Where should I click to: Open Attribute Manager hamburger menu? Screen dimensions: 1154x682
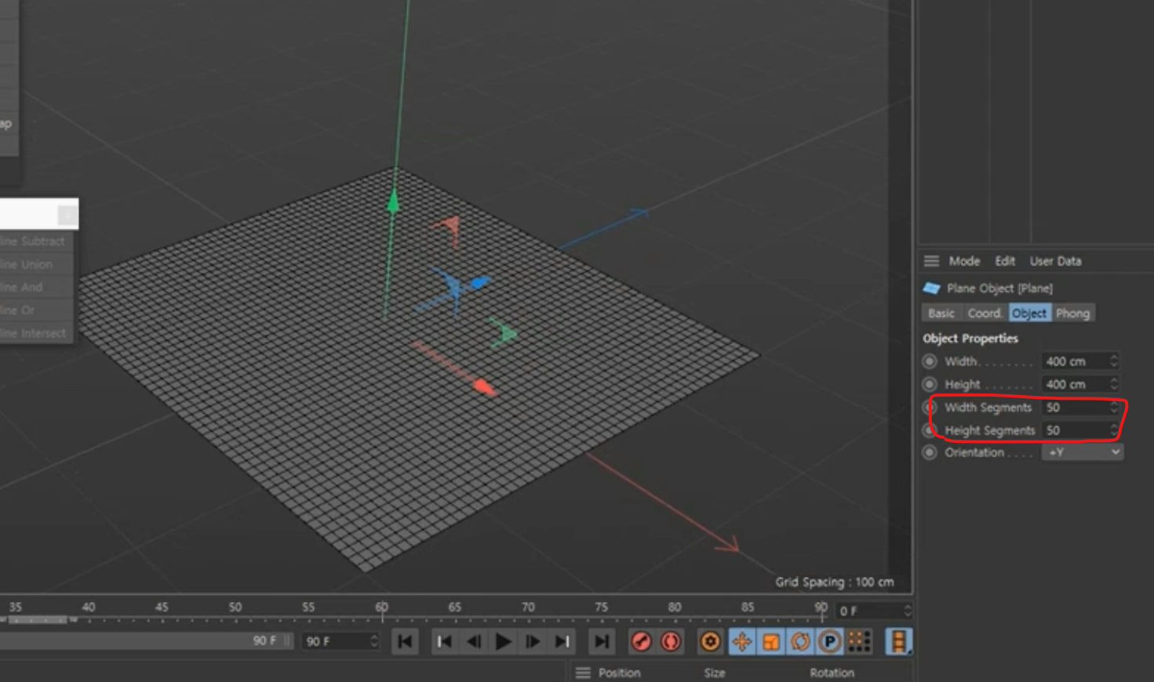(x=931, y=261)
